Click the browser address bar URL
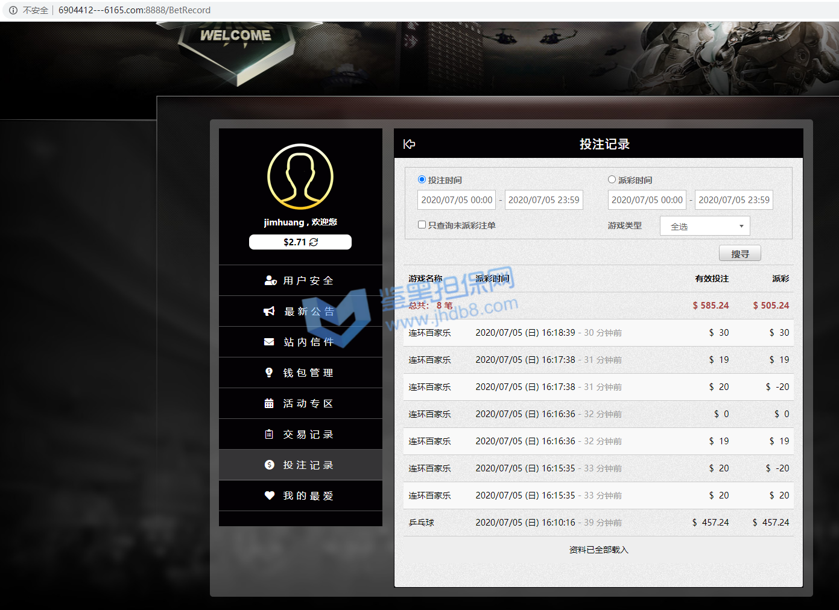 (134, 10)
